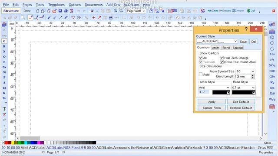Select the Up Stereo Bonds wedge tool
The image size is (278, 156).
point(49,17)
